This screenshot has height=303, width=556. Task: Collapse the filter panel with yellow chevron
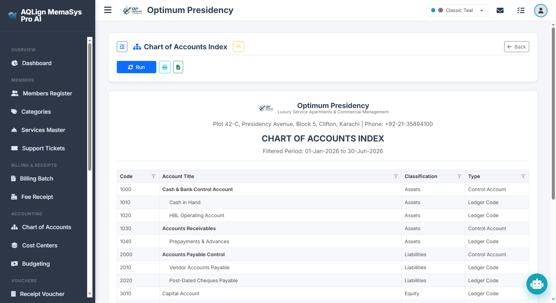tap(238, 47)
